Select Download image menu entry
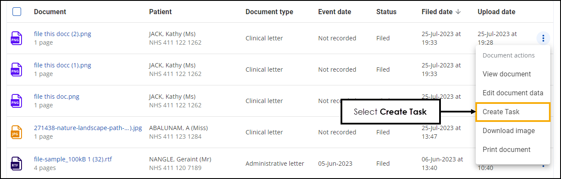 click(x=508, y=130)
